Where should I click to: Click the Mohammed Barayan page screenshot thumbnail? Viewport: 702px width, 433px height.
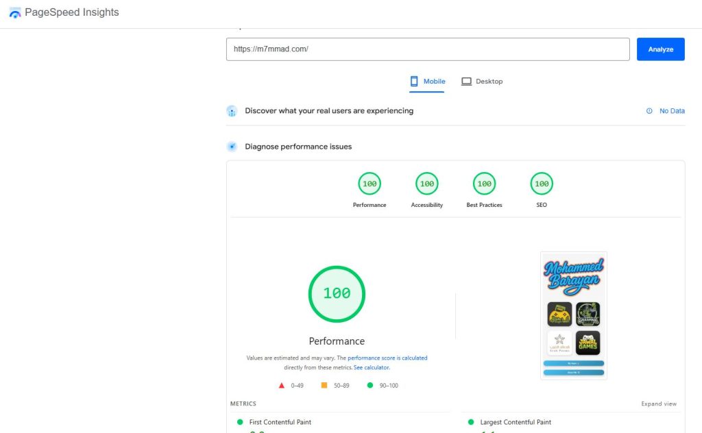(573, 314)
